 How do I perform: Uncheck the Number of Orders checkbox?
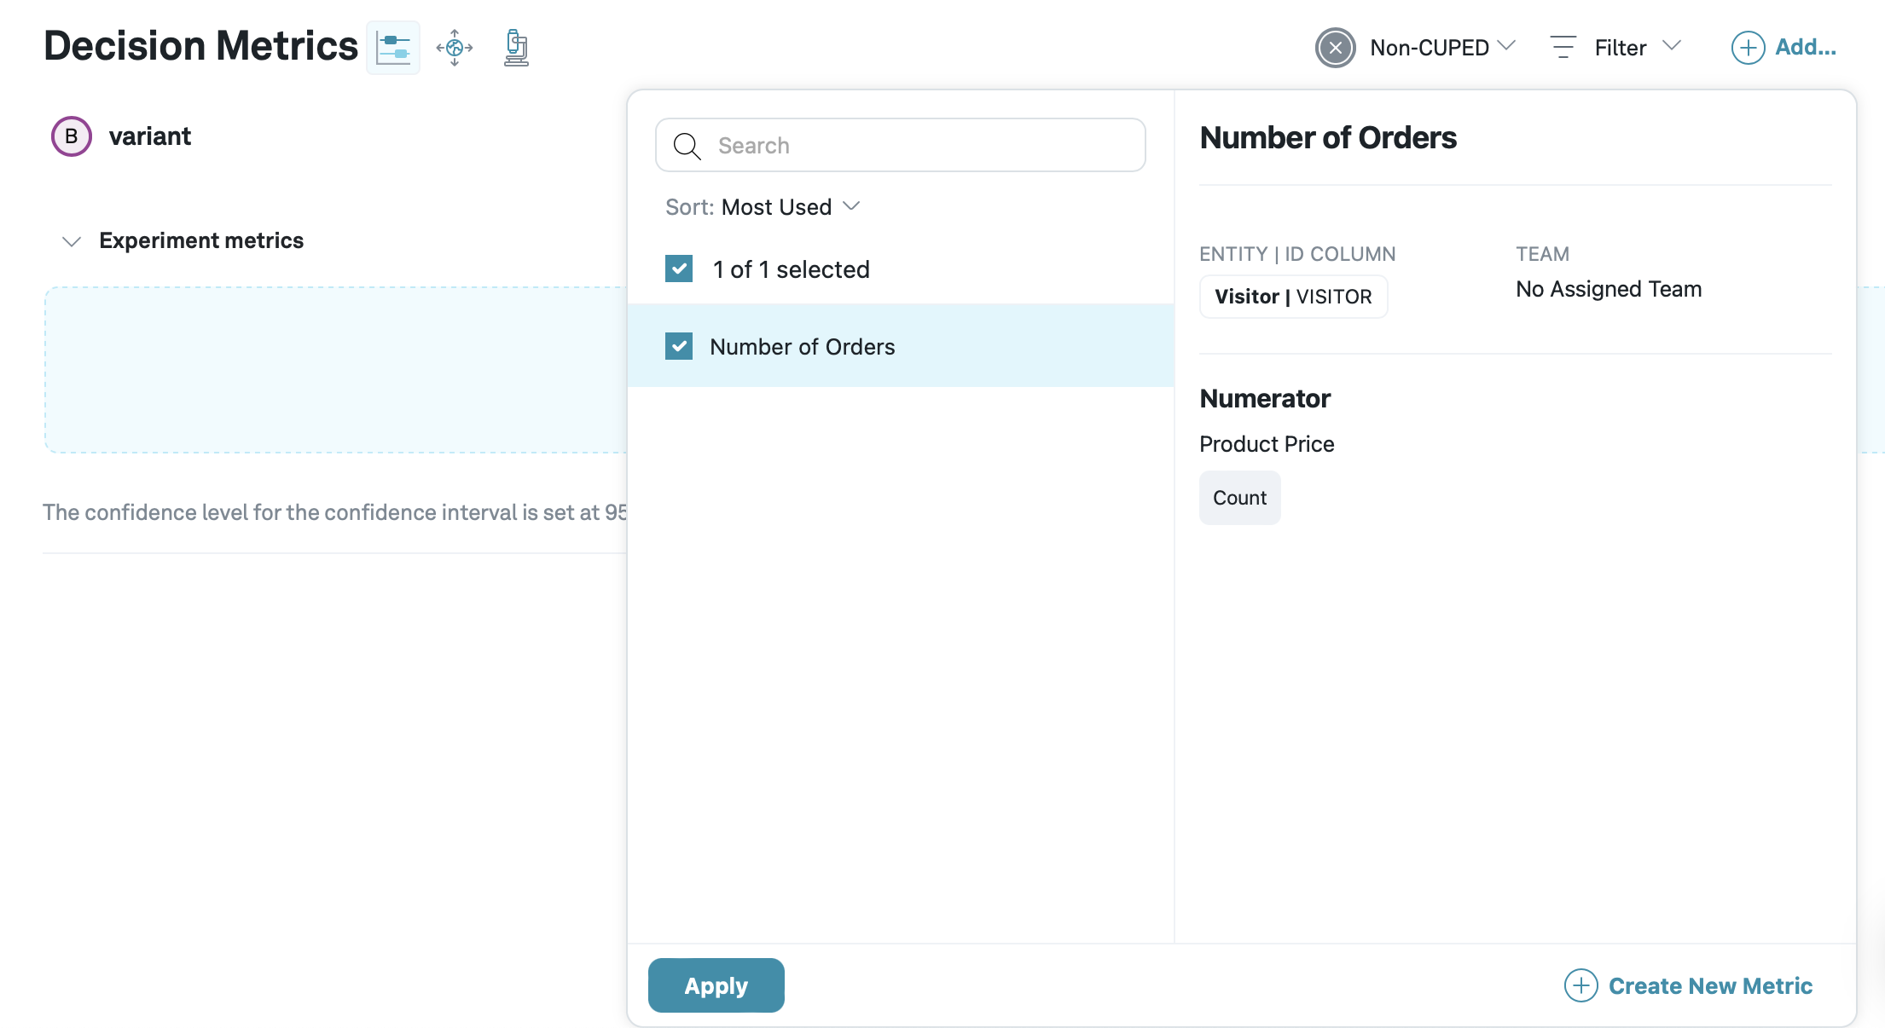[x=678, y=346]
